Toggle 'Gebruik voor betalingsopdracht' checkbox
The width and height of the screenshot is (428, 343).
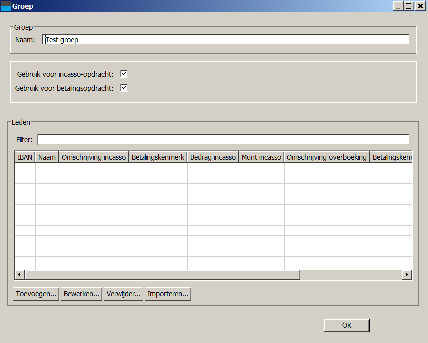point(124,88)
